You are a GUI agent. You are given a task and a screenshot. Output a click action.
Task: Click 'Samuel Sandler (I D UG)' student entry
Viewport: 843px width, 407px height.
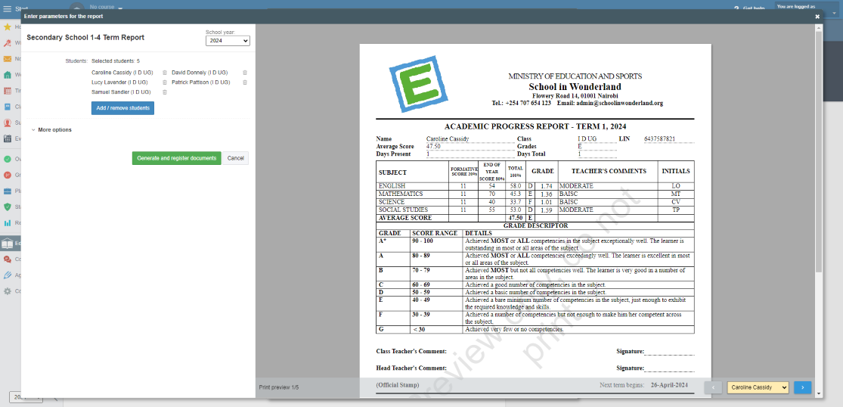click(121, 92)
